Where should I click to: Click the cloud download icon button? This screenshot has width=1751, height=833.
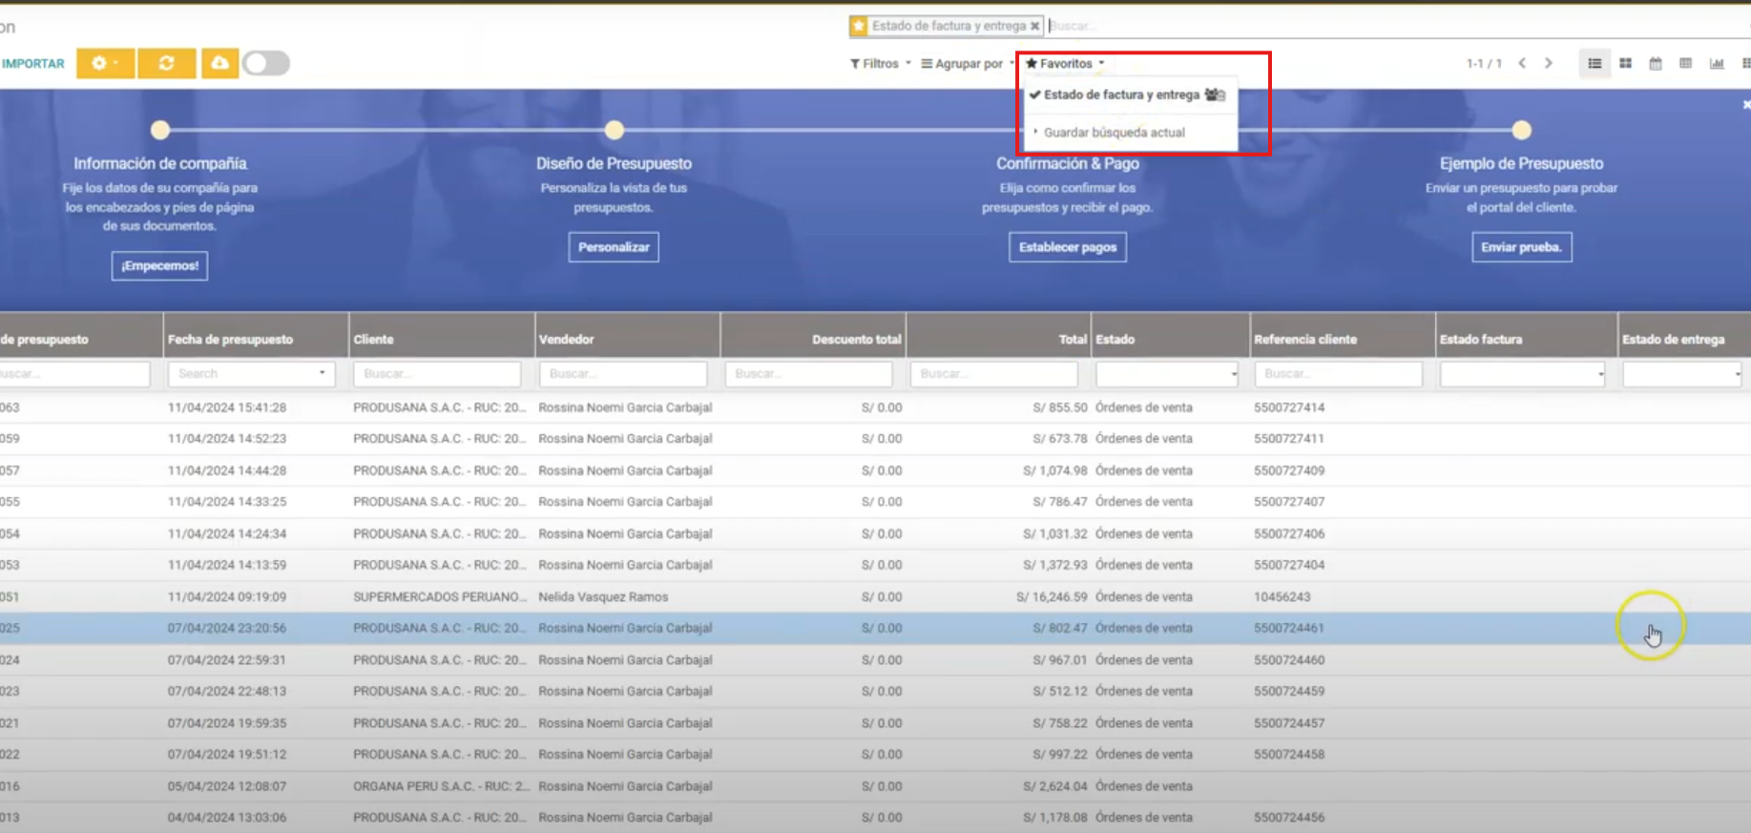click(219, 63)
